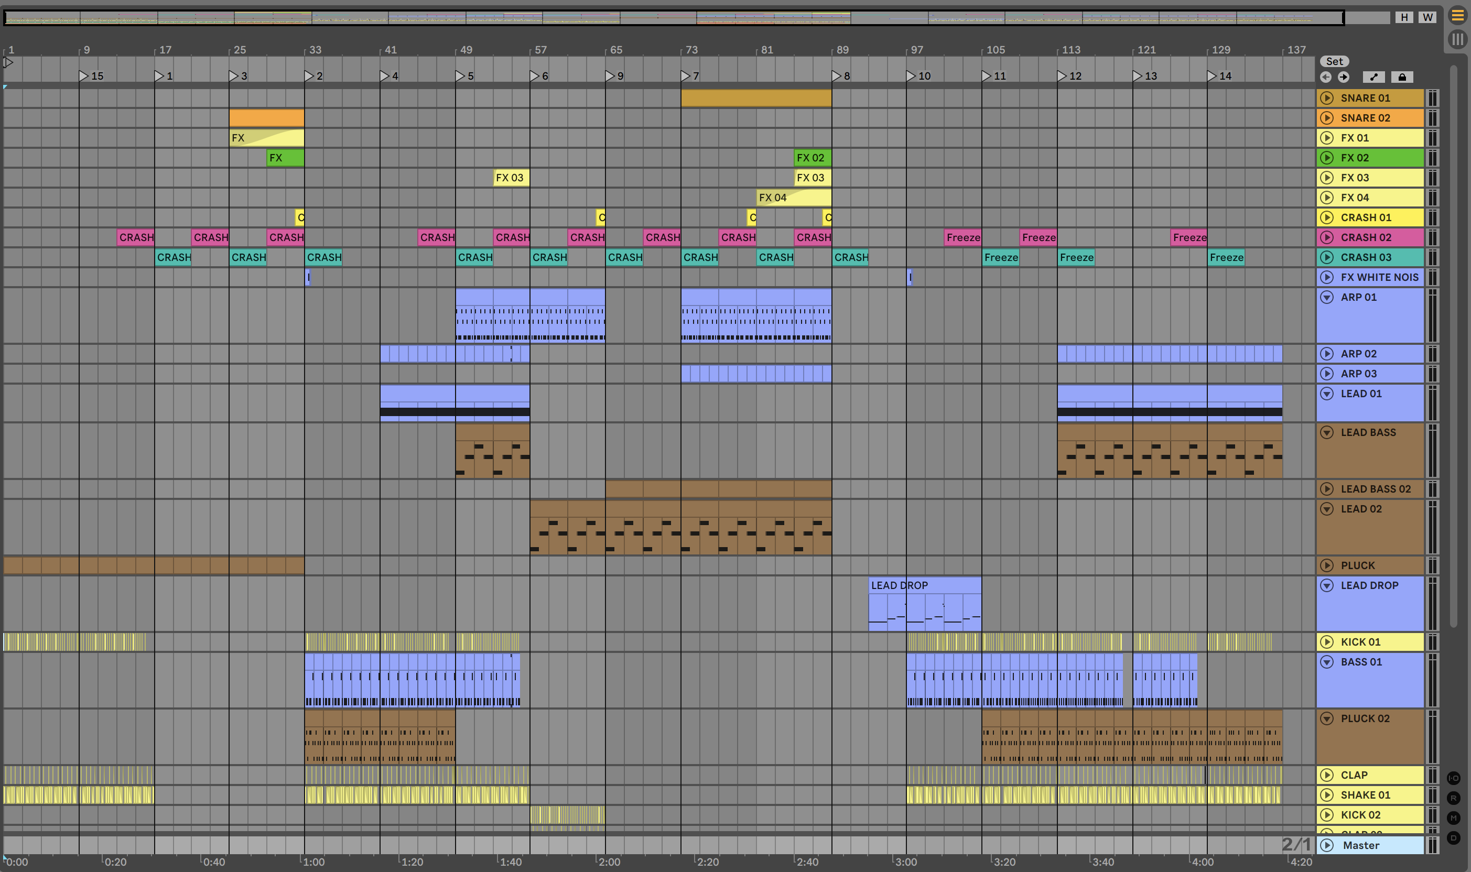
Task: Fold the LEAD BASS track
Action: [x=1326, y=432]
